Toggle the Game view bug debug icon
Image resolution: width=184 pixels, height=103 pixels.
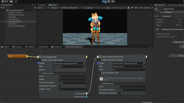(x=129, y=8)
